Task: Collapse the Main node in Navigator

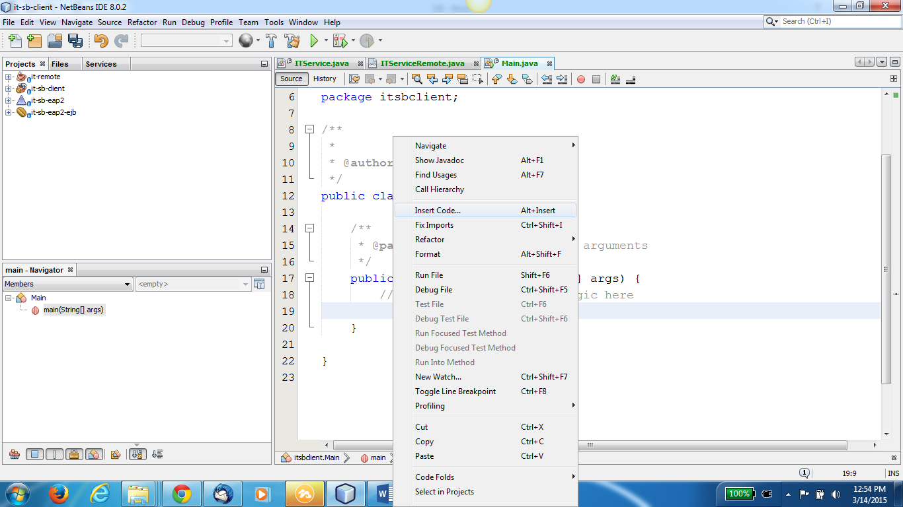Action: coord(9,298)
